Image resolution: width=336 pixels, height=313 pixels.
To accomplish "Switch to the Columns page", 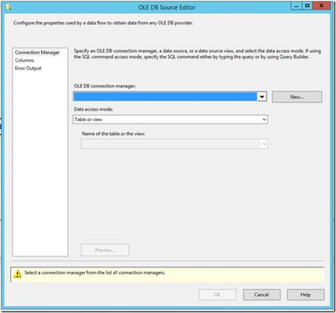I will 24,60.
